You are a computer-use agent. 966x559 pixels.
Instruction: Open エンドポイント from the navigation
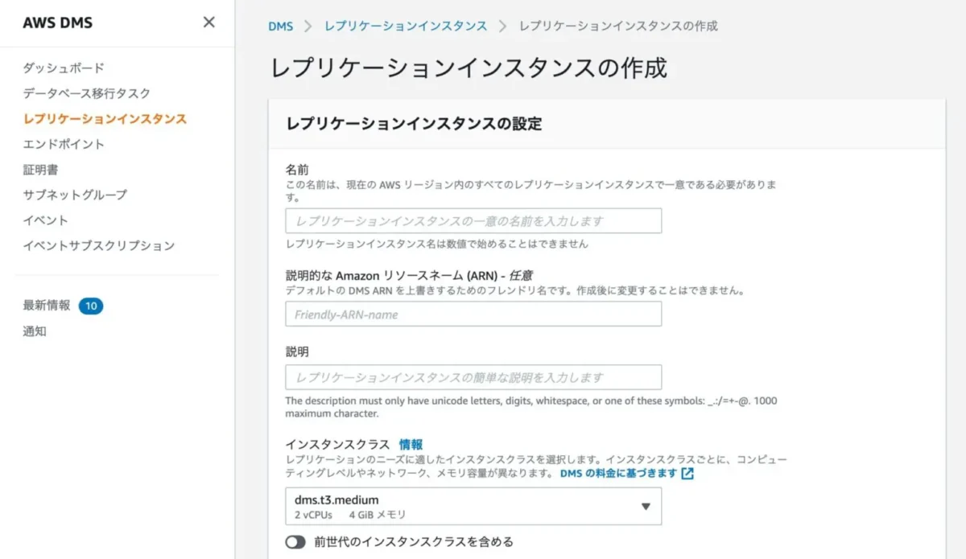click(64, 144)
